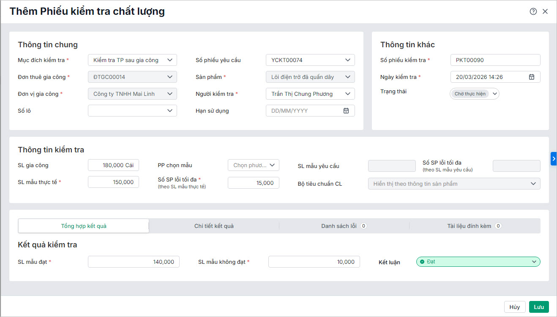
Task: Click the Số phiếu kiểm tra field
Action: point(495,60)
